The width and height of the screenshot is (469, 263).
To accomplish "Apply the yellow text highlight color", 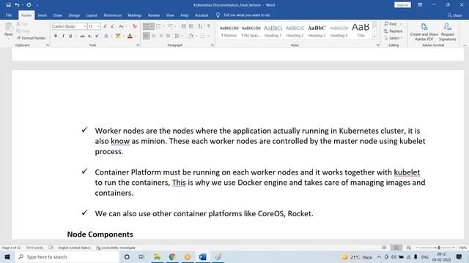I will [x=118, y=36].
